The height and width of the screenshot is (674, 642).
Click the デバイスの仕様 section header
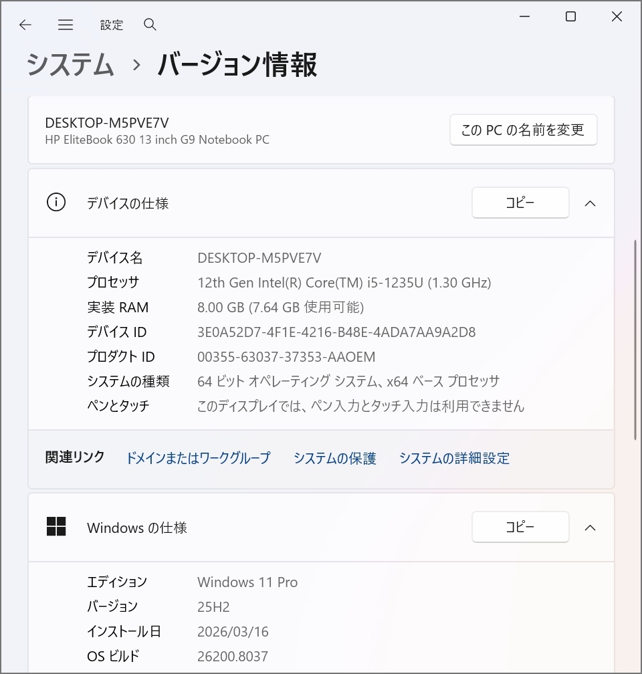[x=128, y=203]
